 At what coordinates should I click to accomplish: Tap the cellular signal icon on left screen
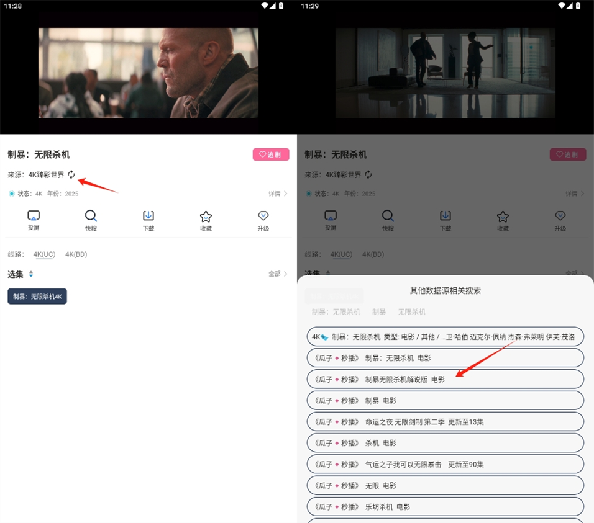pos(273,6)
